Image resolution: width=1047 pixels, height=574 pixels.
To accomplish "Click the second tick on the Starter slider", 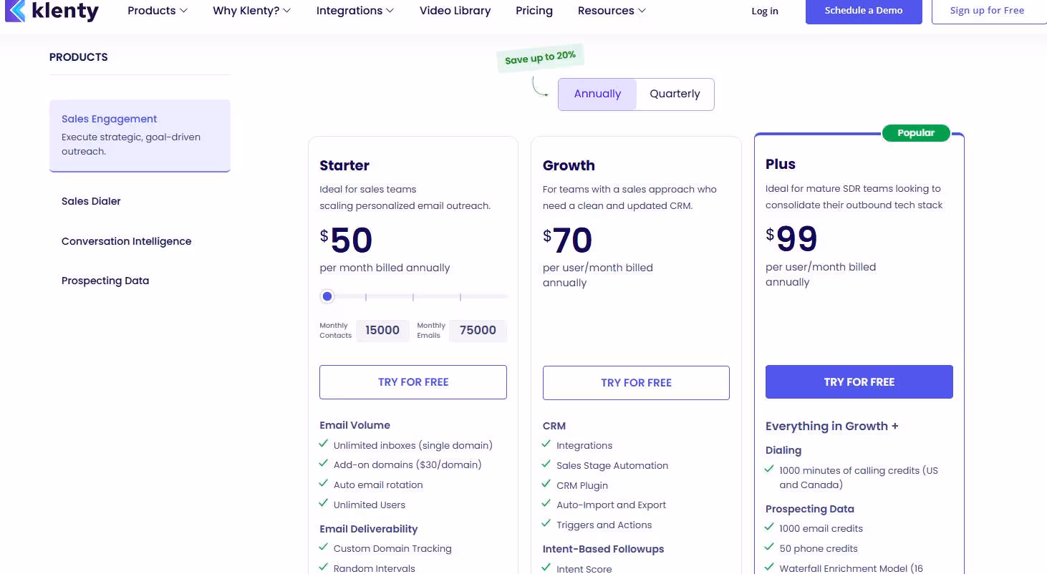I will point(413,296).
